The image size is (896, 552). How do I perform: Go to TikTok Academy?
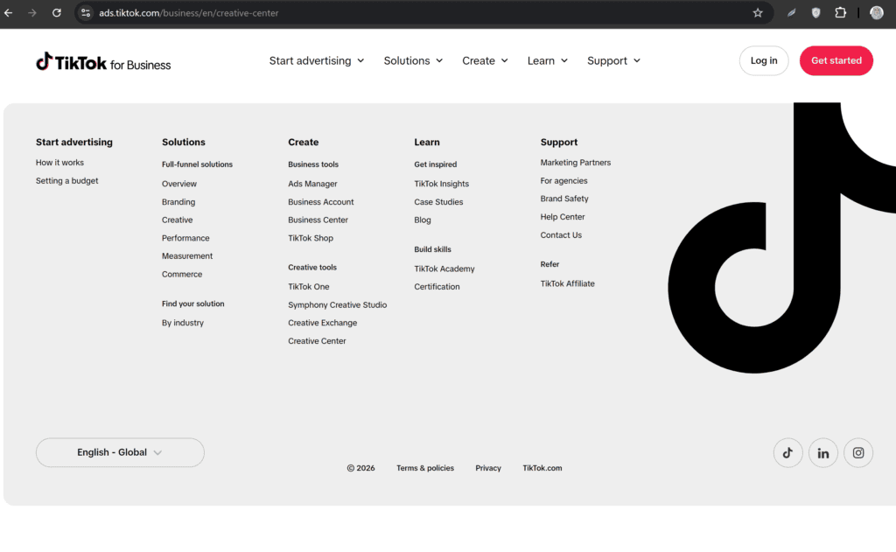444,269
